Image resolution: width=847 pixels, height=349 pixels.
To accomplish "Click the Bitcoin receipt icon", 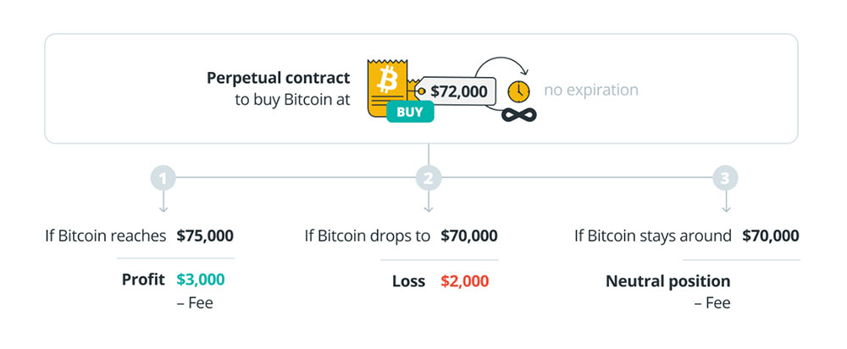I will click(x=388, y=81).
